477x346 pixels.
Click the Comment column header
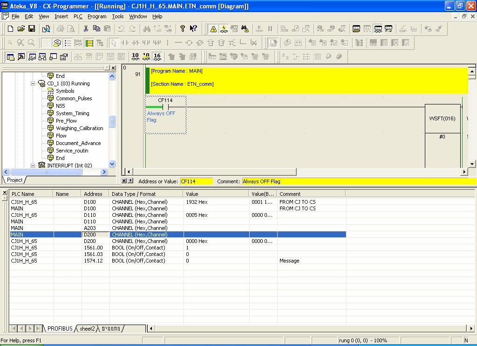pyautogui.click(x=311, y=194)
